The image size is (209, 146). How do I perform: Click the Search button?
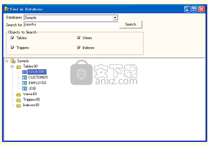point(130,24)
